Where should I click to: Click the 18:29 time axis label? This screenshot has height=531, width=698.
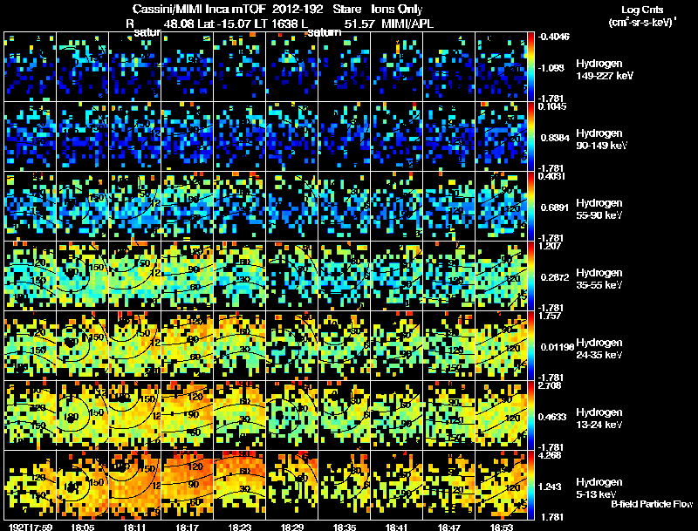(292, 527)
